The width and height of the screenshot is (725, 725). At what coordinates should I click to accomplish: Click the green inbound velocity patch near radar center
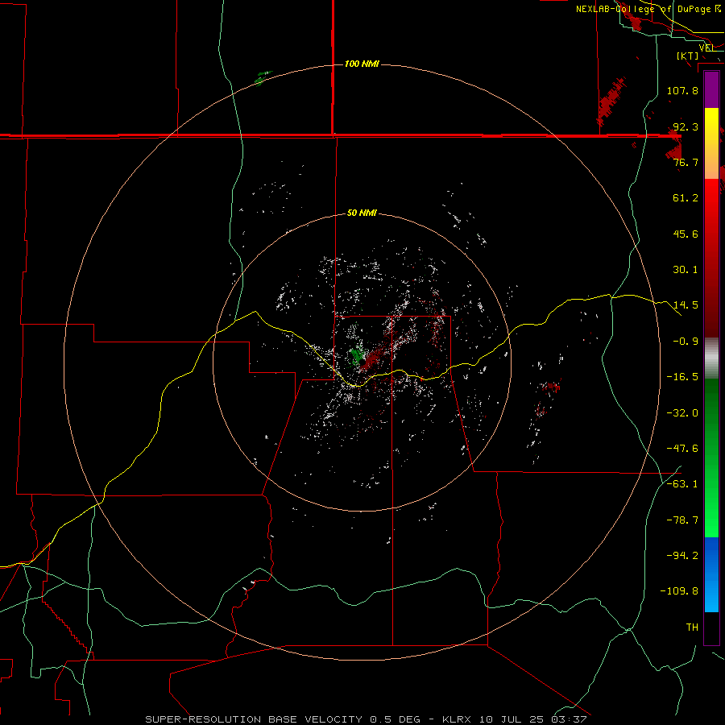(357, 357)
